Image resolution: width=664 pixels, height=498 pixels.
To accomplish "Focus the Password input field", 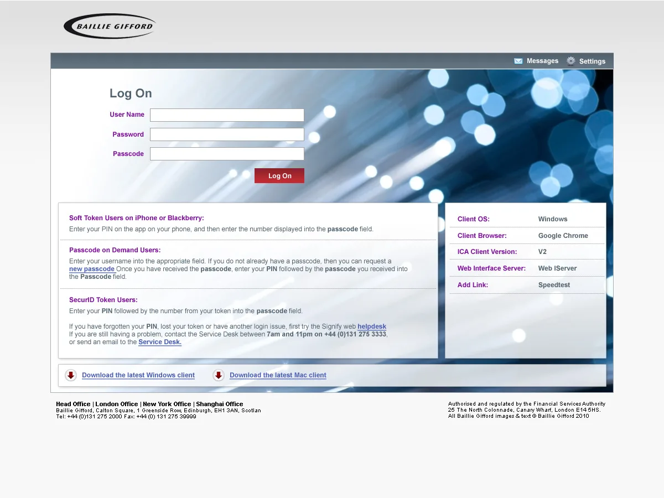I will click(x=227, y=134).
